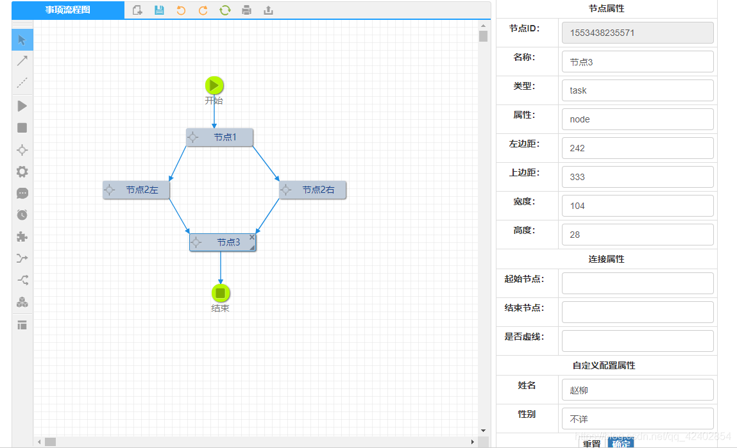Choose the solid connection line tool
This screenshot has width=737, height=448.
coord(22,61)
